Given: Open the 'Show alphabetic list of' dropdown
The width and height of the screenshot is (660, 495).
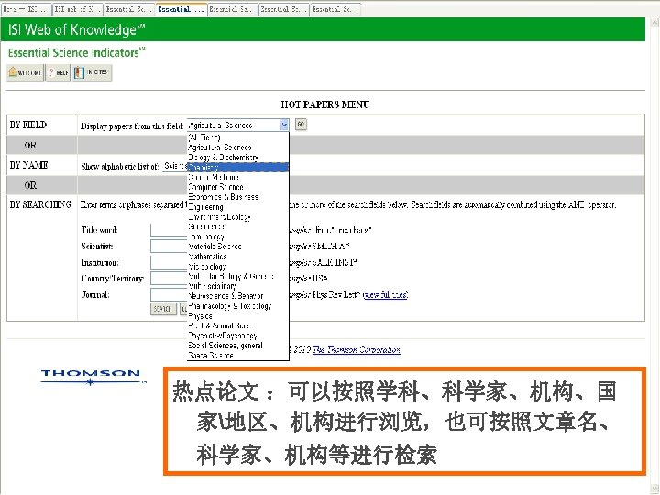Looking at the screenshot, I should pyautogui.click(x=175, y=166).
